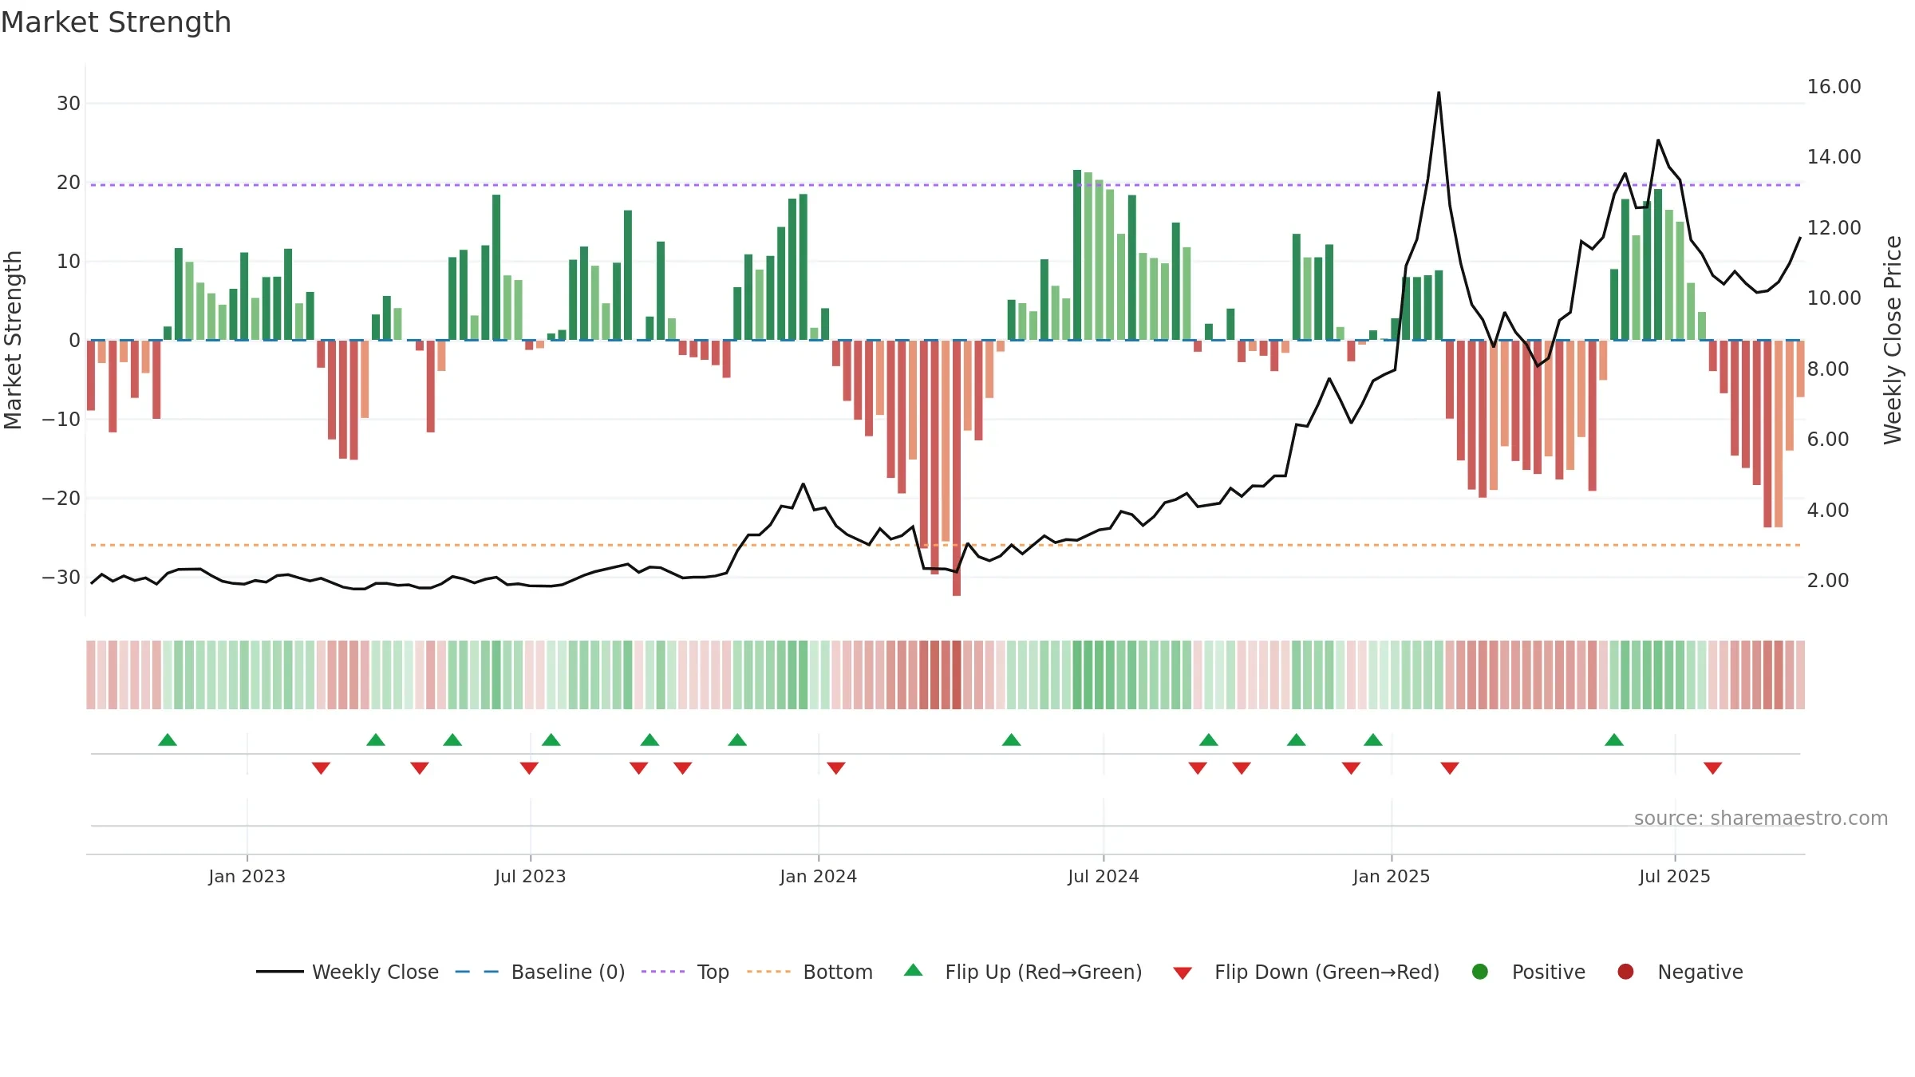The height and width of the screenshot is (1077, 1915).
Task: Click the first red flip-down marker after Jan 2023
Action: point(321,768)
